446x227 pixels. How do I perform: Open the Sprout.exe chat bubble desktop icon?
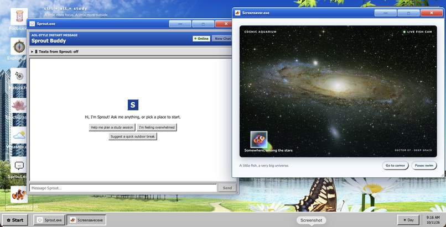pyautogui.click(x=19, y=165)
